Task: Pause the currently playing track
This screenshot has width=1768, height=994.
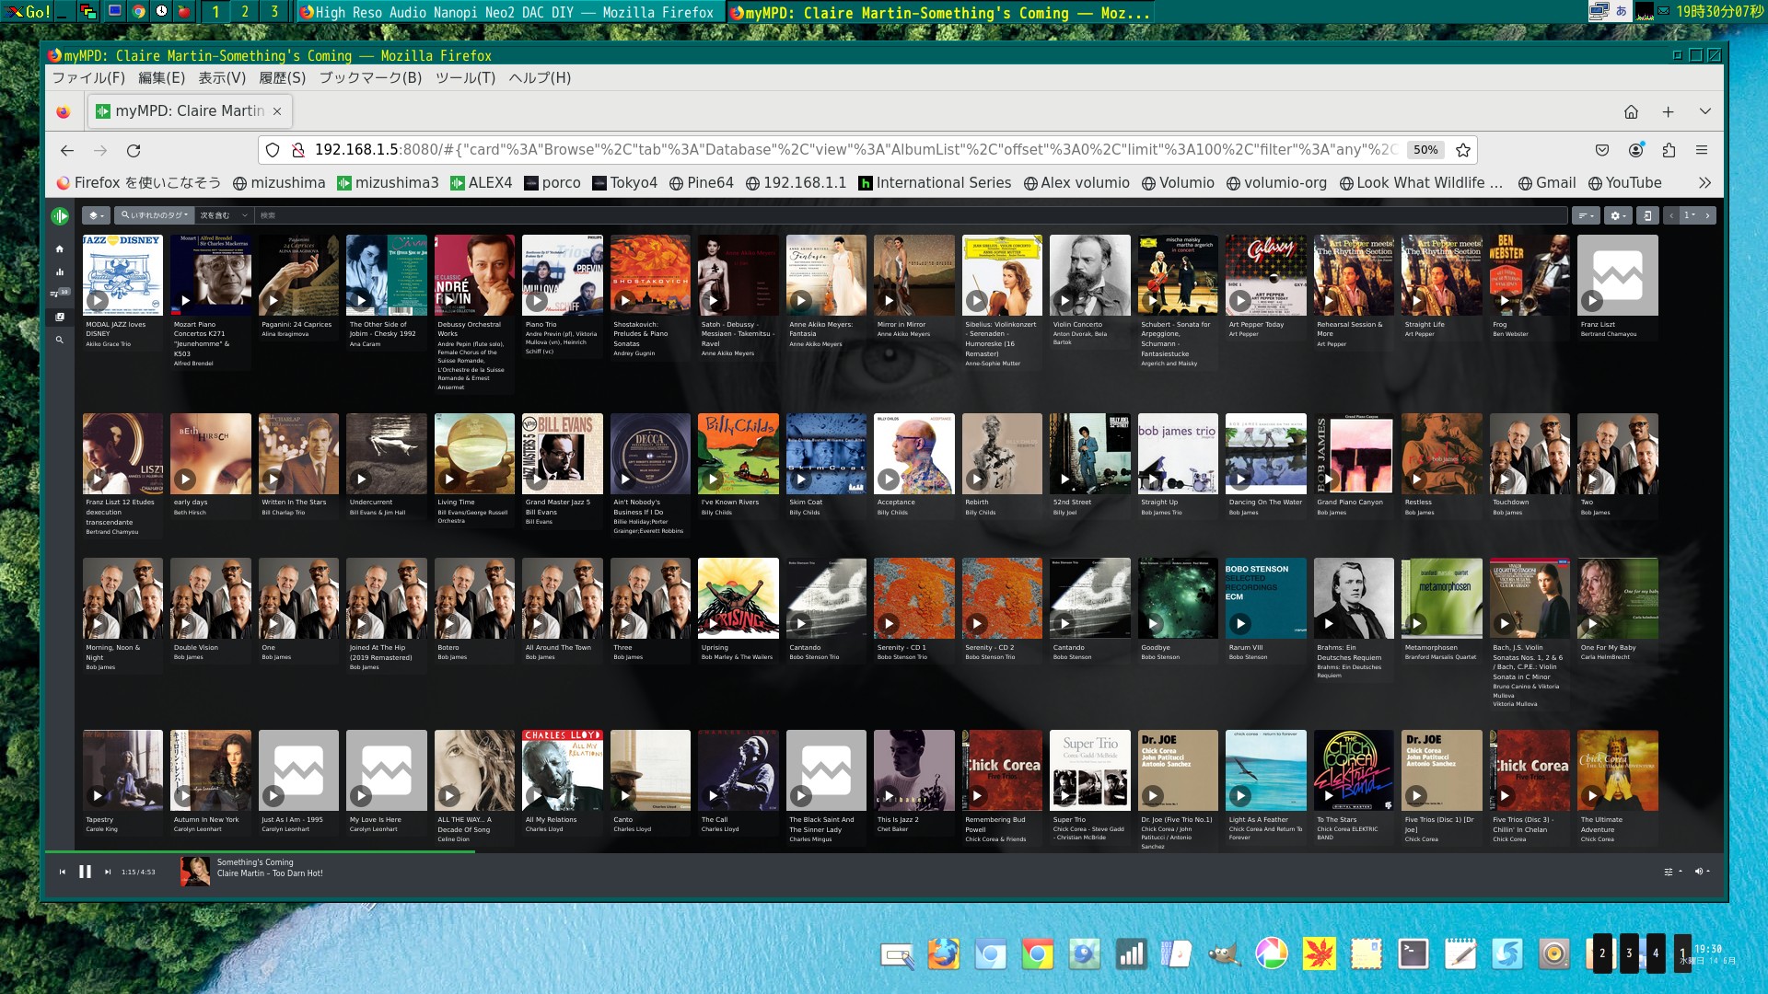Action: [85, 871]
